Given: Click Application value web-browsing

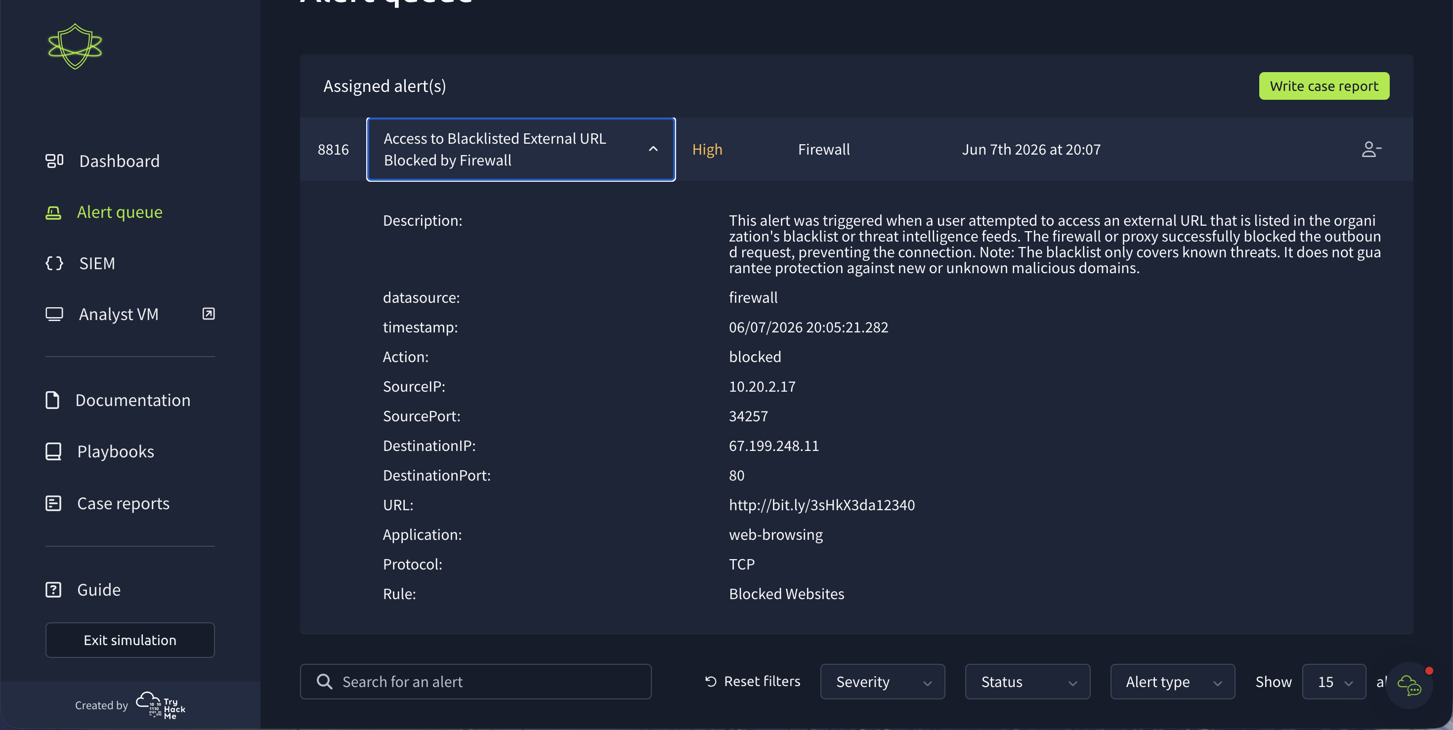Looking at the screenshot, I should pyautogui.click(x=775, y=534).
